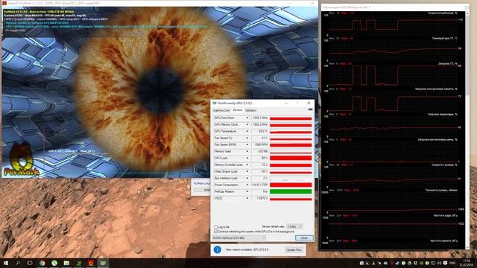Image resolution: width=477 pixels, height=268 pixels.
Task: Click the partly hidden FurMark dialog button
Action: click(x=203, y=190)
